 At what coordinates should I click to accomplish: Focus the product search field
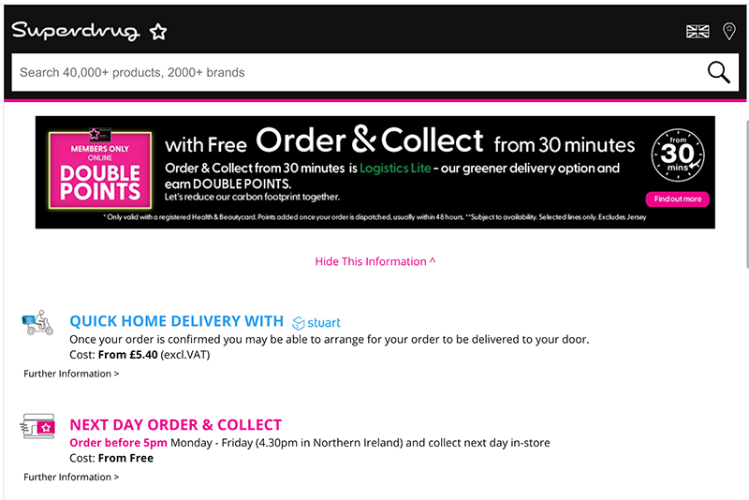click(x=359, y=73)
